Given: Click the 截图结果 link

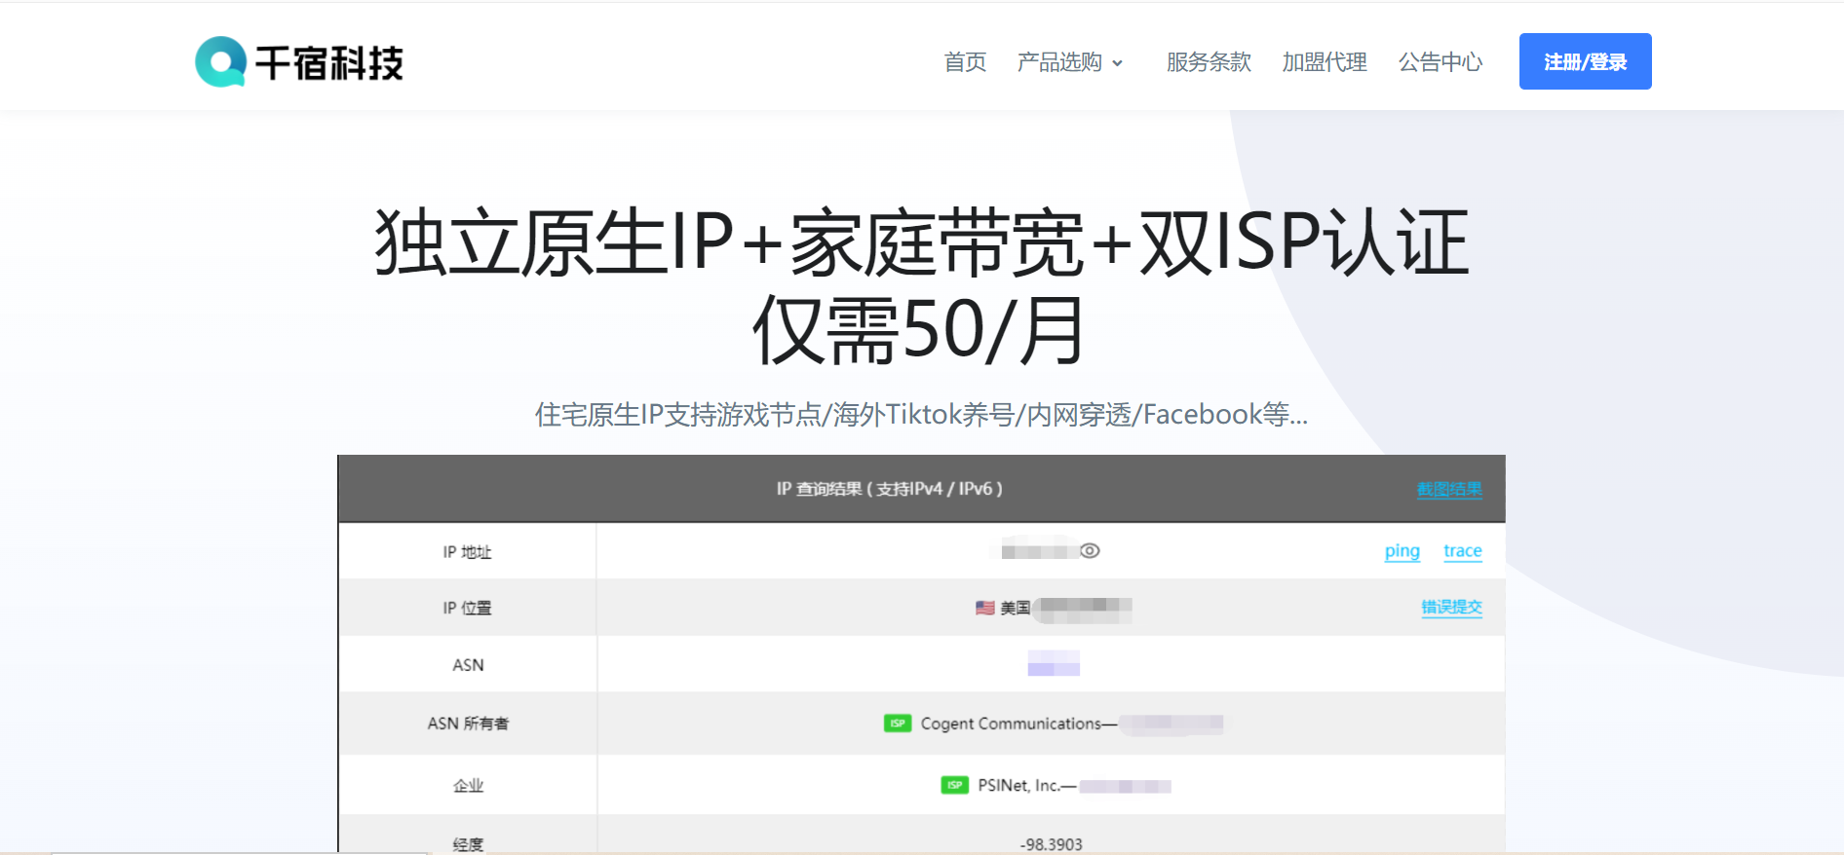Looking at the screenshot, I should 1449,489.
